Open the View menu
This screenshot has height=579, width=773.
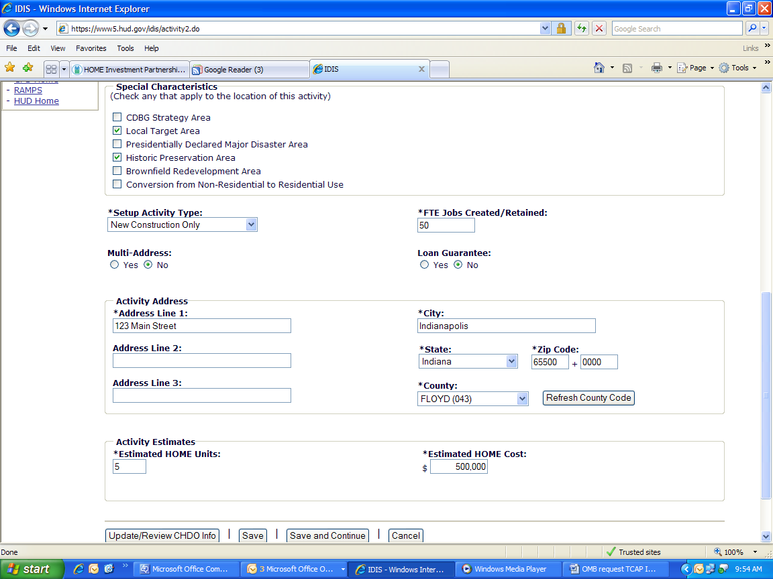[58, 48]
